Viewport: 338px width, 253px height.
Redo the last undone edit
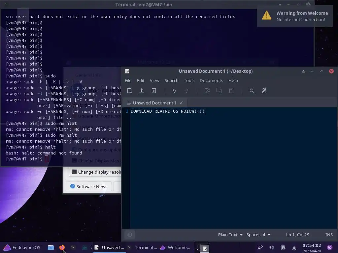pos(186,91)
